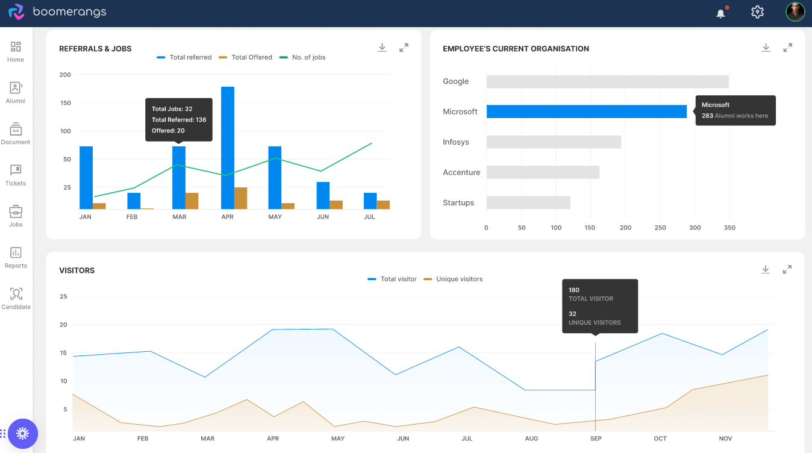Open the user profile avatar
This screenshot has width=812, height=453.
pos(795,11)
